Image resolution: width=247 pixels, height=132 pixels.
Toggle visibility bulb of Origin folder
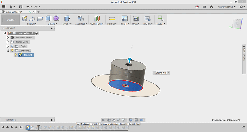coord(12,46)
